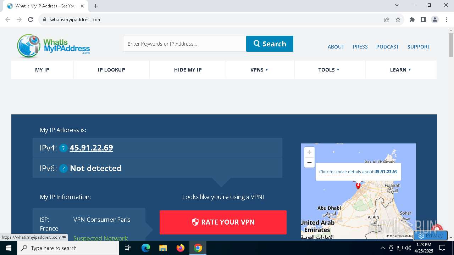Open Chrome extensions puzzle icon
This screenshot has width=454, height=255.
click(412, 19)
